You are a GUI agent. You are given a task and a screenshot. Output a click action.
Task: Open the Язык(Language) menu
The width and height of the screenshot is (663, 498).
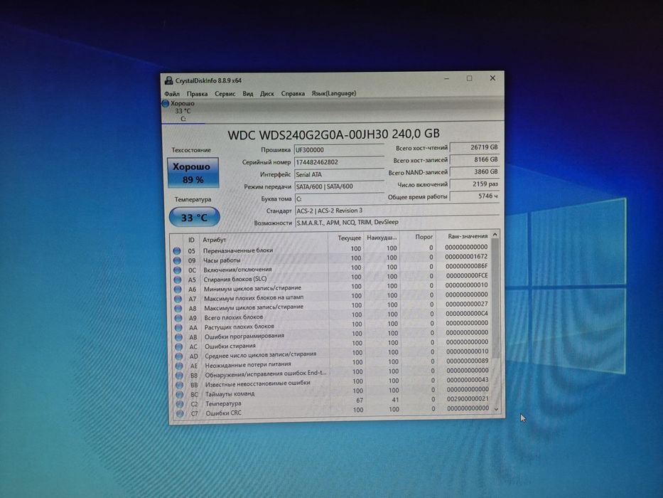(x=334, y=93)
